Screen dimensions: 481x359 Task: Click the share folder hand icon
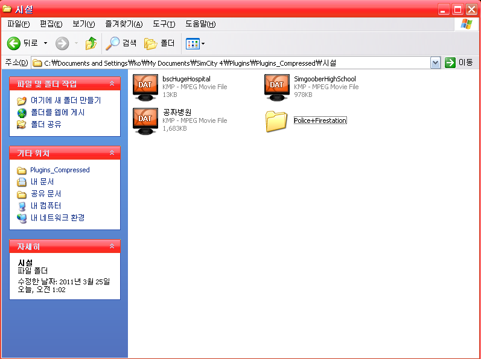pyautogui.click(x=22, y=125)
